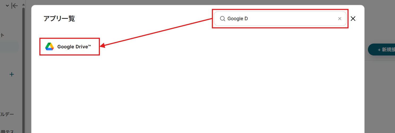Click the plus sign inside 新規接続 button
Viewport: 395px width, 133px height.
click(x=379, y=50)
